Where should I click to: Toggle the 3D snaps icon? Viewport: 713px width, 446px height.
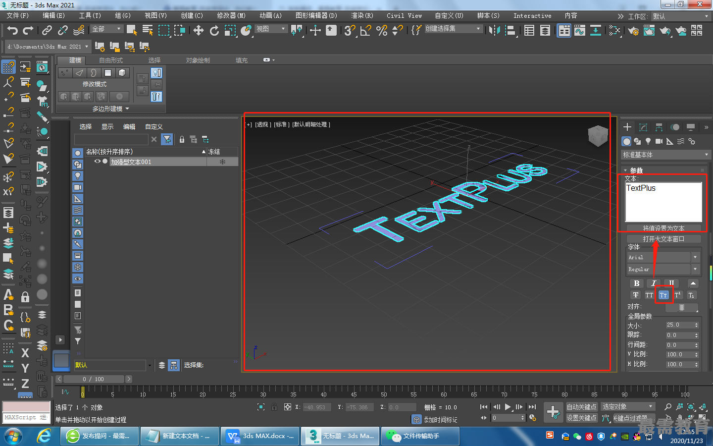pos(350,30)
